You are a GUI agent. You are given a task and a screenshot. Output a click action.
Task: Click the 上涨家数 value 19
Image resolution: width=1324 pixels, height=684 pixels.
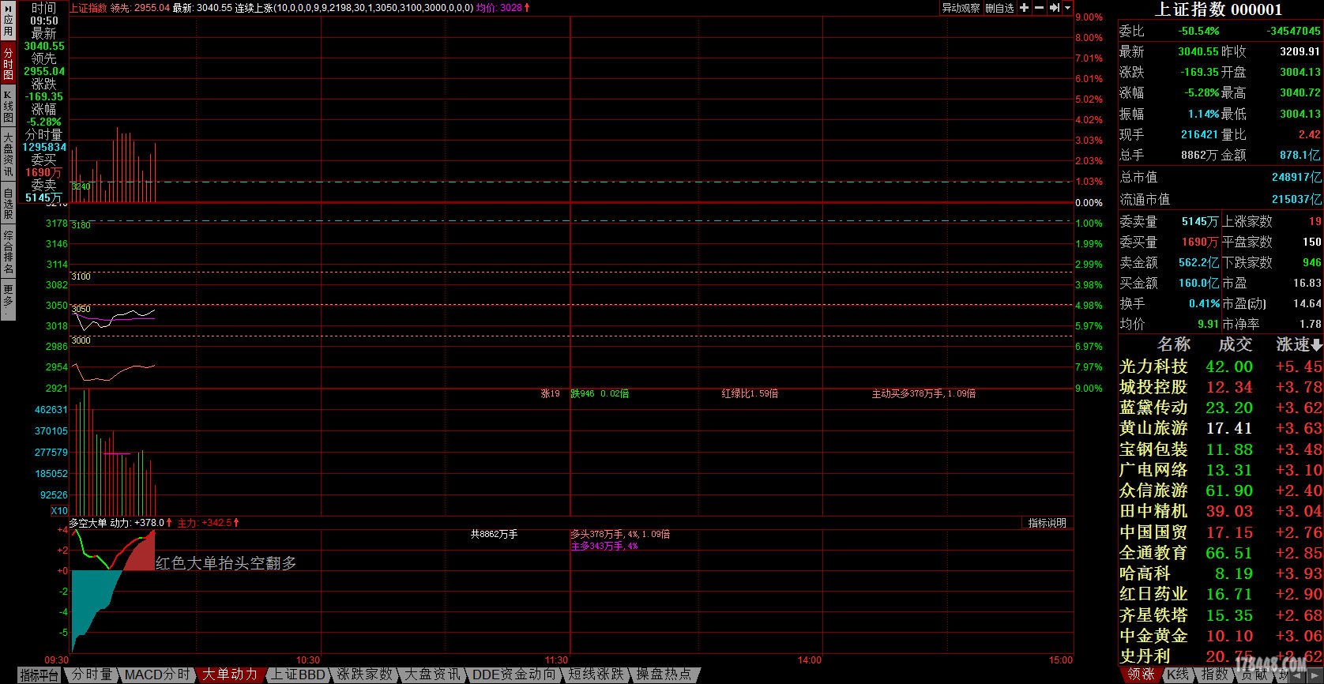click(1315, 222)
